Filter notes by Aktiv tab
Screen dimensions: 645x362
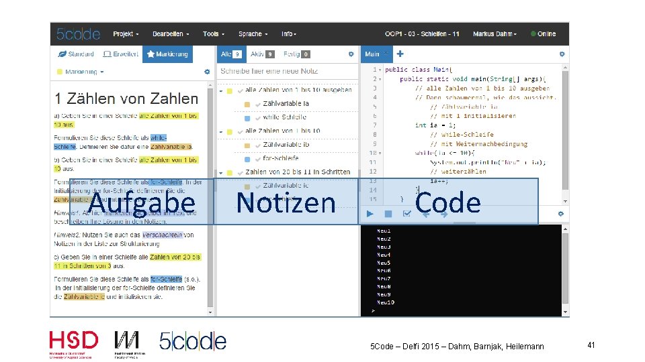click(262, 54)
